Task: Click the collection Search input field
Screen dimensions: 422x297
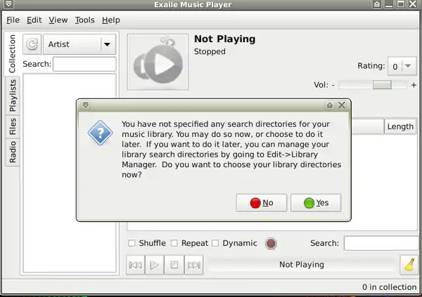Action: click(84, 65)
